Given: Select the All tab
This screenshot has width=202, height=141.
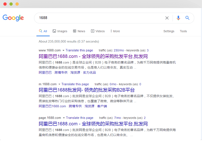Looking at the screenshot, I should [43, 31].
